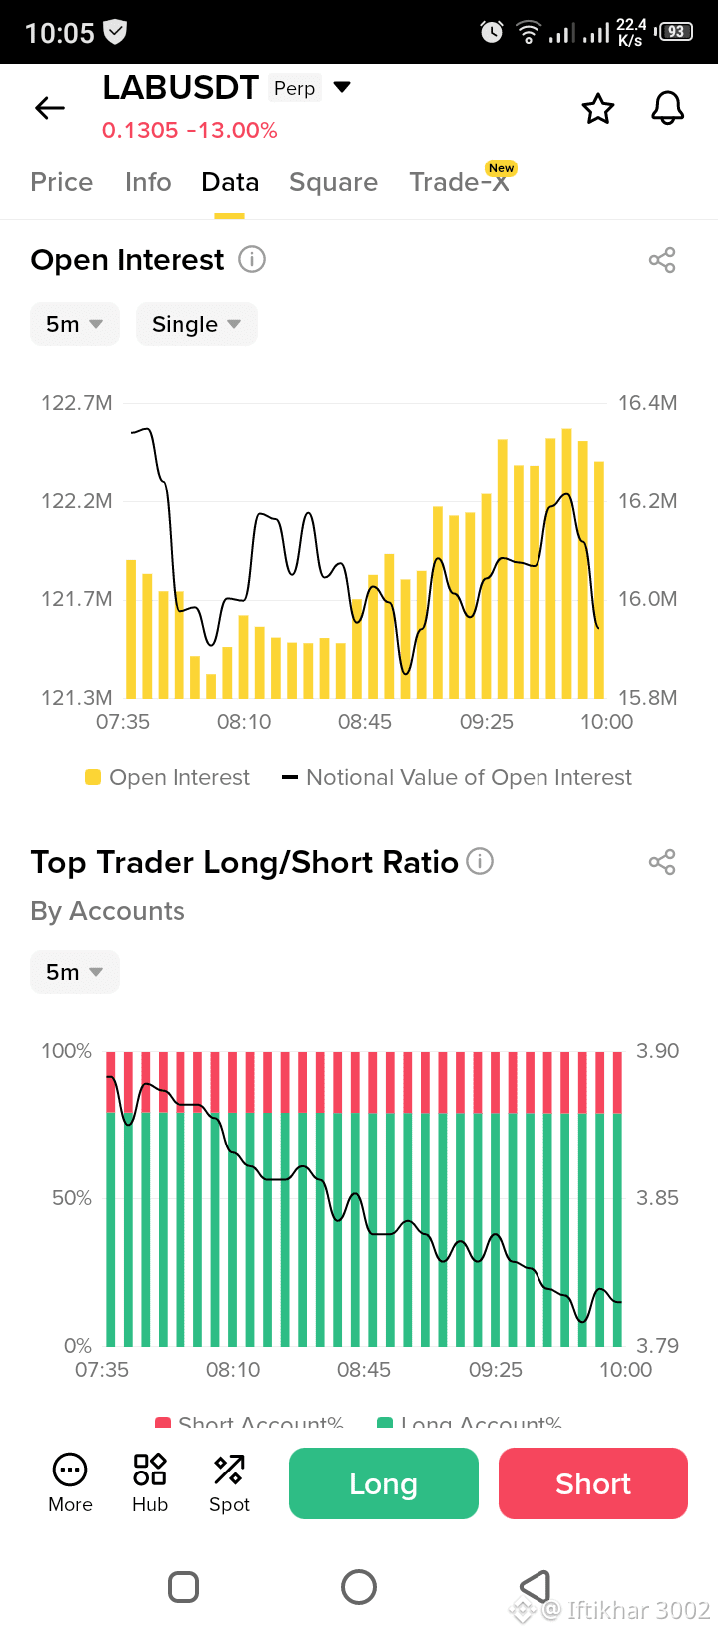Share the Top Trader Long/Short chart

coord(662,862)
